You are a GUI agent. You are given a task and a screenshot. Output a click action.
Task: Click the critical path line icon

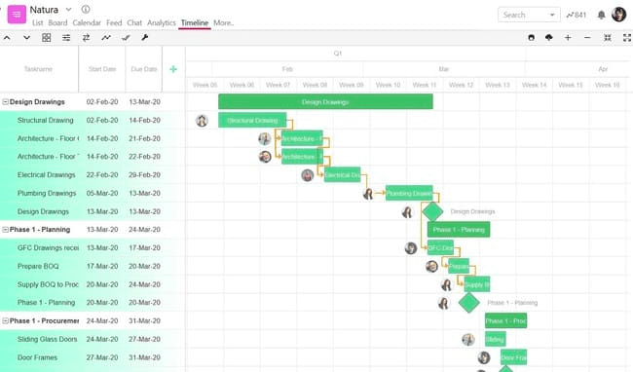point(106,38)
